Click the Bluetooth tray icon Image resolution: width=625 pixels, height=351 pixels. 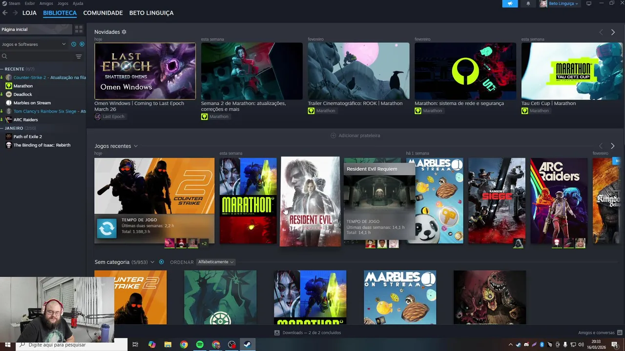tap(542, 345)
